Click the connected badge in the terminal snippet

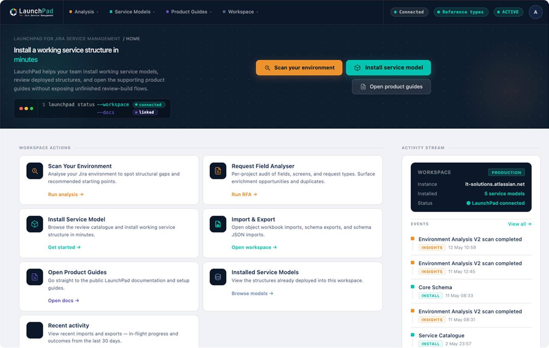coord(149,105)
